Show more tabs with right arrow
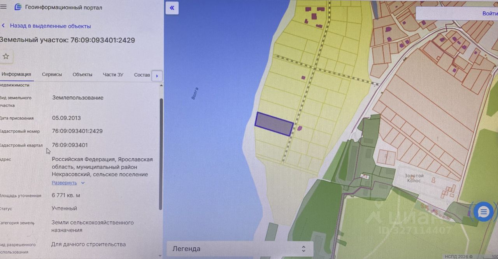 157,76
